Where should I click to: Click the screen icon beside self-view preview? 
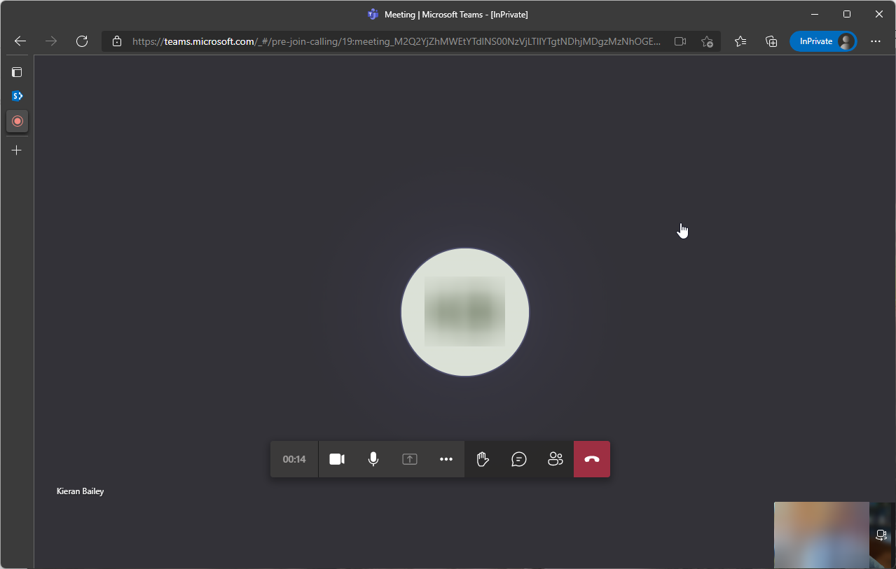point(881,535)
